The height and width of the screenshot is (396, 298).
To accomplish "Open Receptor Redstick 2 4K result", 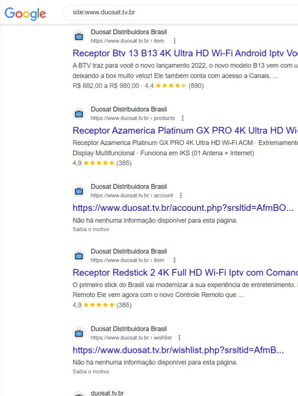I will click(x=185, y=273).
